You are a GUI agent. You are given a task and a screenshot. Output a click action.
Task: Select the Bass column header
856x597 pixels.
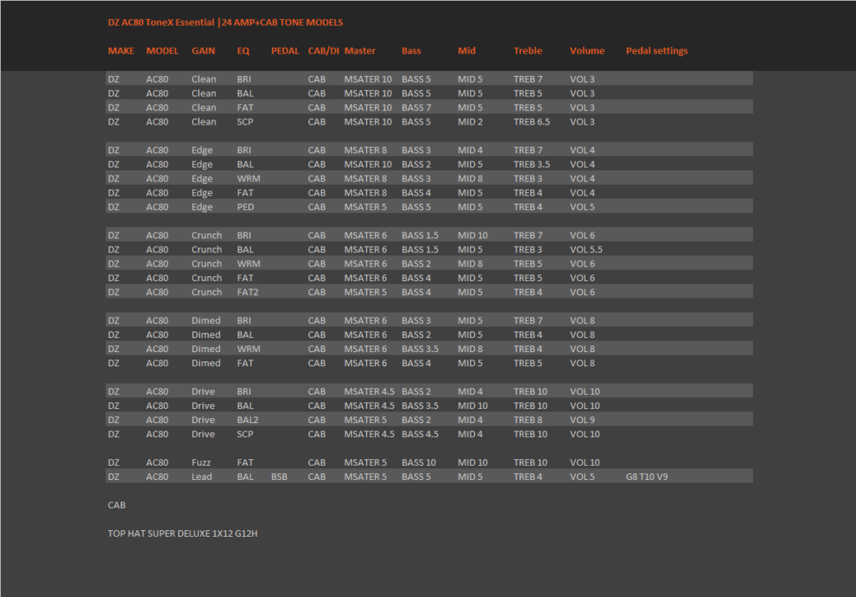[x=411, y=51]
